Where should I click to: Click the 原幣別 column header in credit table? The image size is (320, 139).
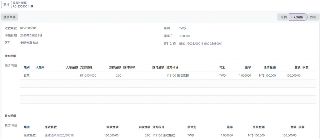(192, 127)
